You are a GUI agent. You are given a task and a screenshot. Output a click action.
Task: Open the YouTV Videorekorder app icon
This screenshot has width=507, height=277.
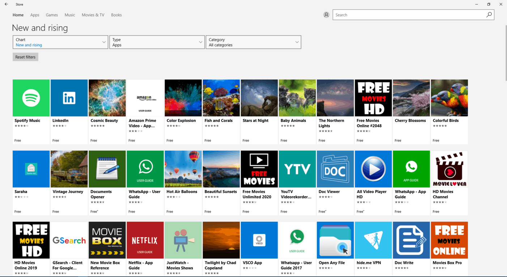tap(297, 169)
